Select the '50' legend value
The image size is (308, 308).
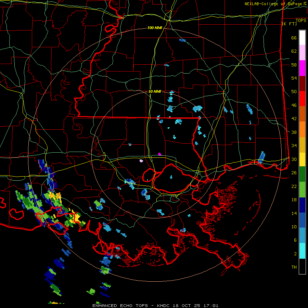(294, 92)
